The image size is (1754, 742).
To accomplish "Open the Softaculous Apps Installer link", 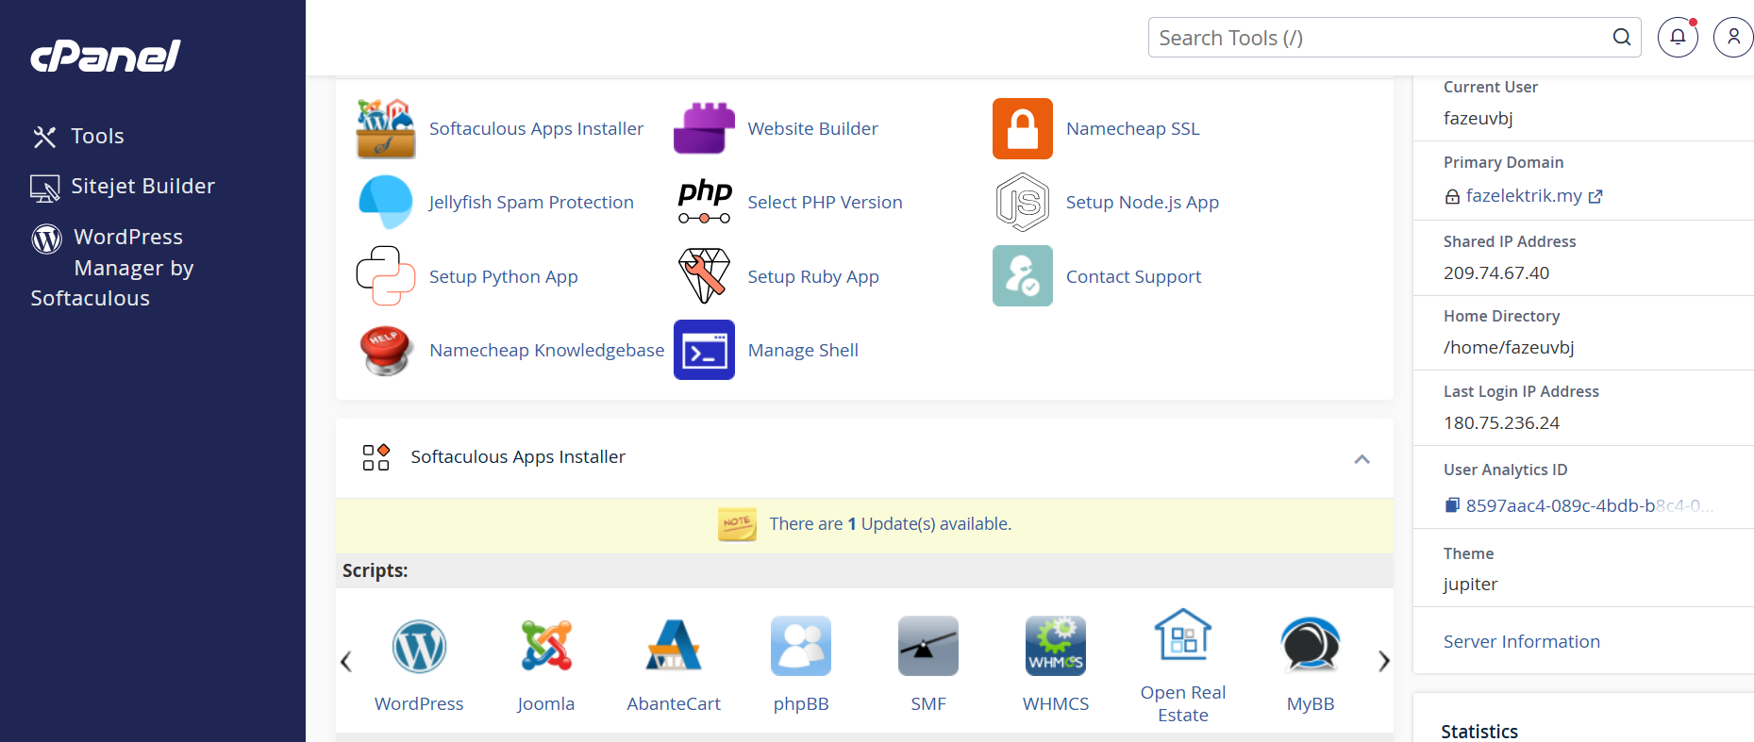I will (536, 129).
